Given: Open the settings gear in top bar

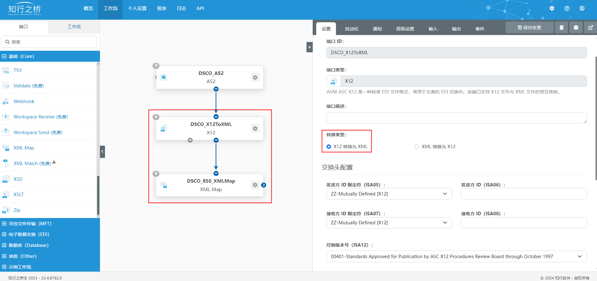Looking at the screenshot, I should click(x=552, y=8).
